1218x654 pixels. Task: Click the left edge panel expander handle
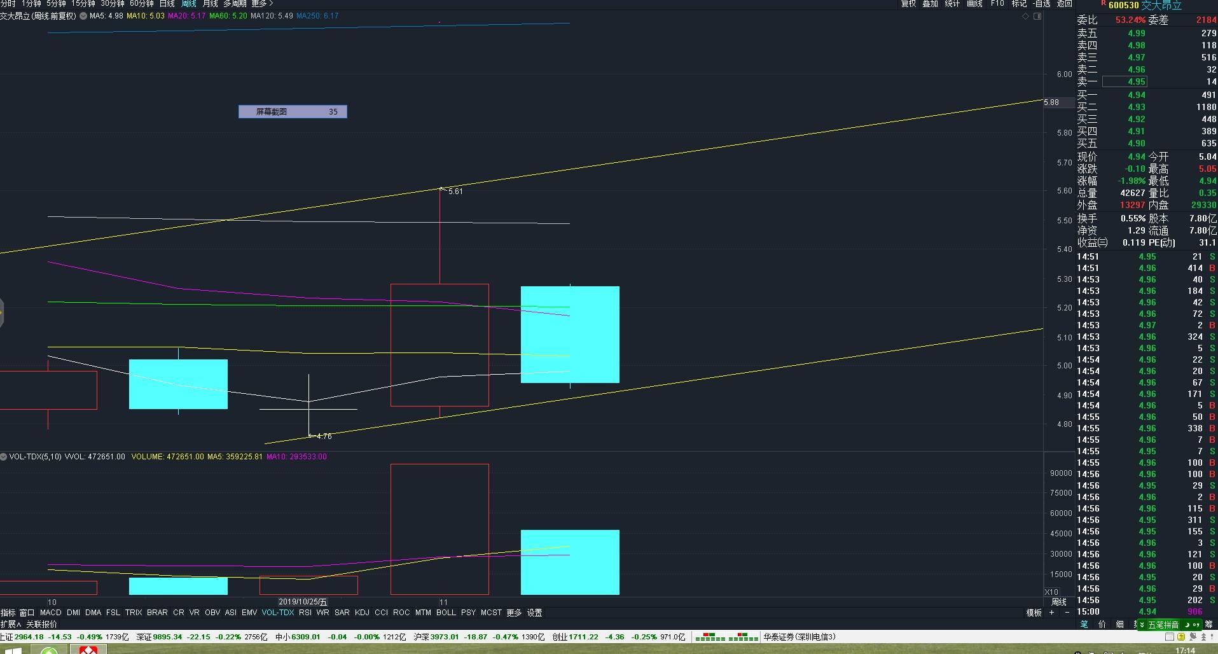point(2,312)
